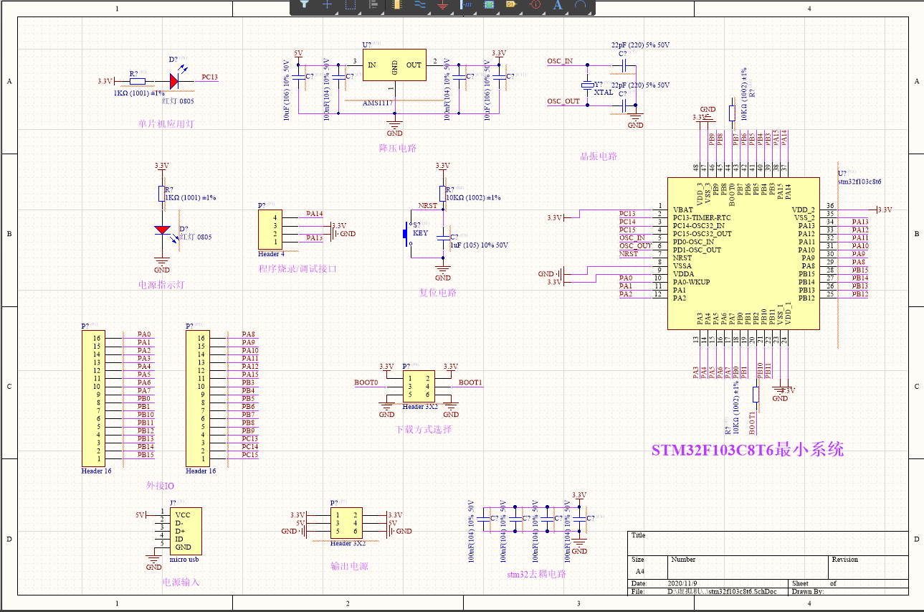Click the BOOT1 net label right of header
The image size is (924, 612).
click(x=471, y=382)
